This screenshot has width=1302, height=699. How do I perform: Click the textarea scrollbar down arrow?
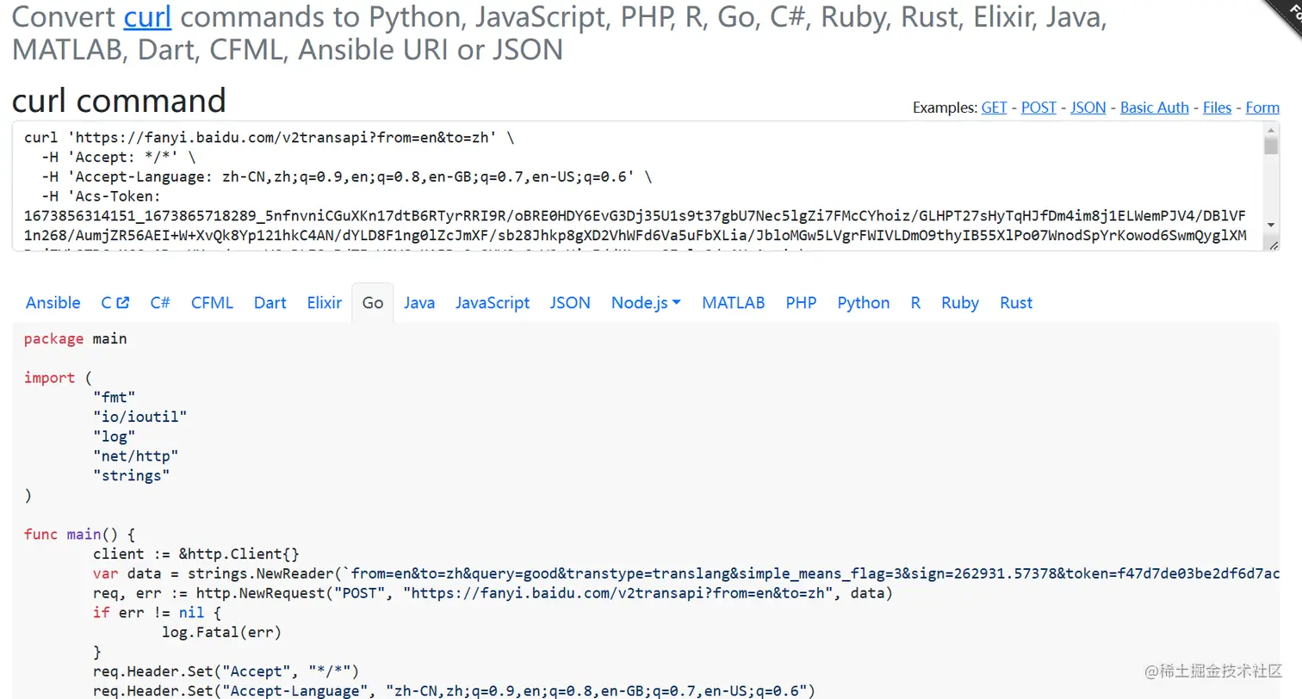coord(1271,226)
